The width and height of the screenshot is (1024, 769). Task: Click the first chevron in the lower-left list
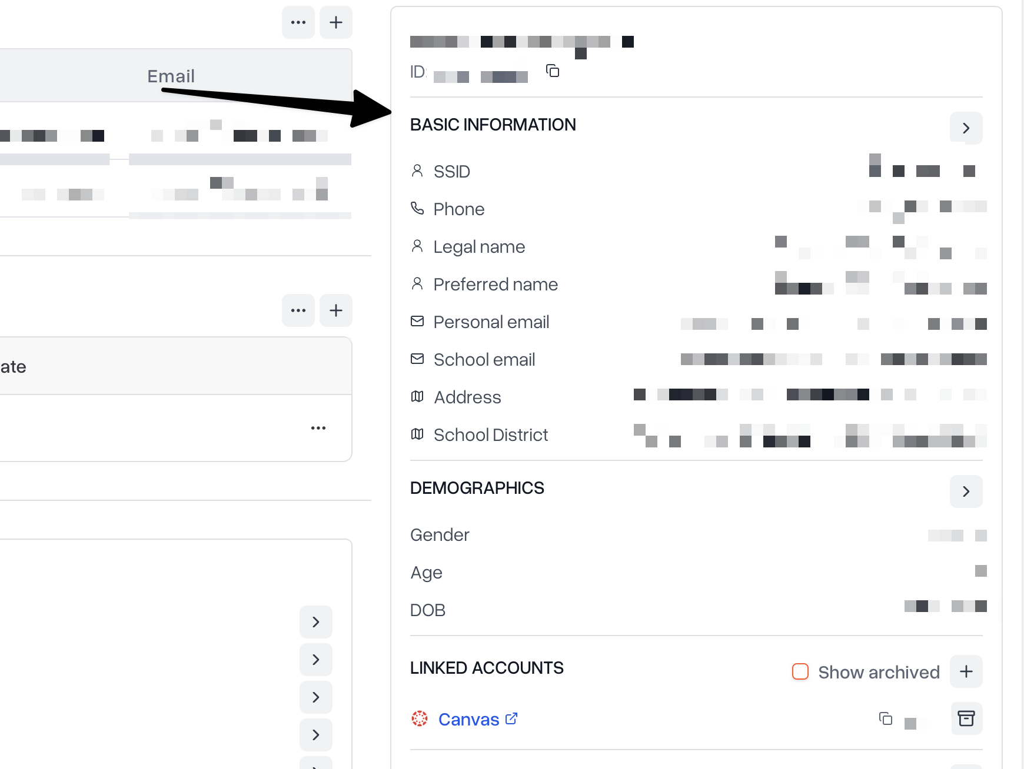click(316, 622)
